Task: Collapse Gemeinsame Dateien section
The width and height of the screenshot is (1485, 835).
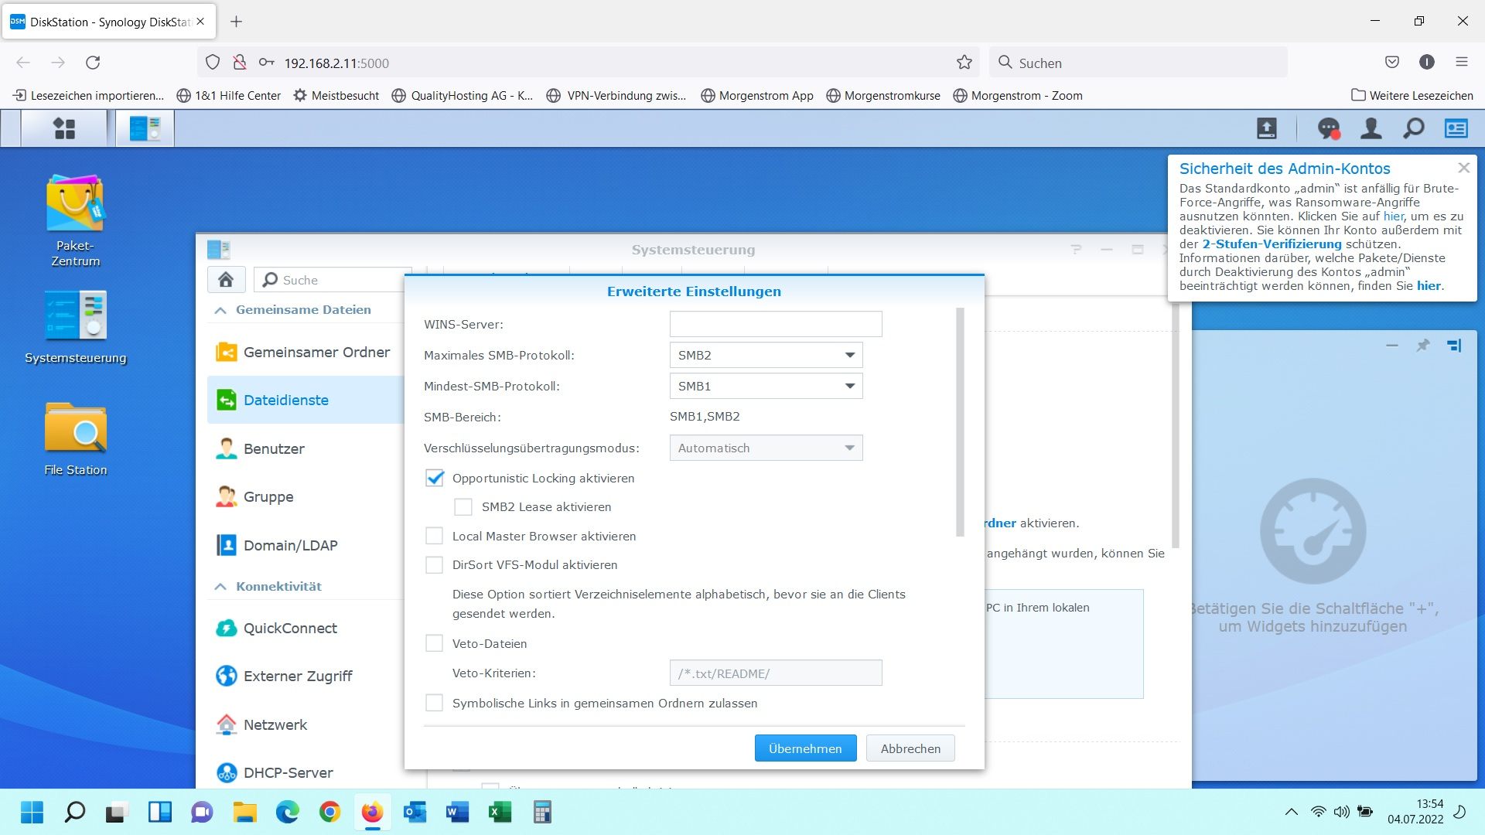Action: [x=220, y=310]
